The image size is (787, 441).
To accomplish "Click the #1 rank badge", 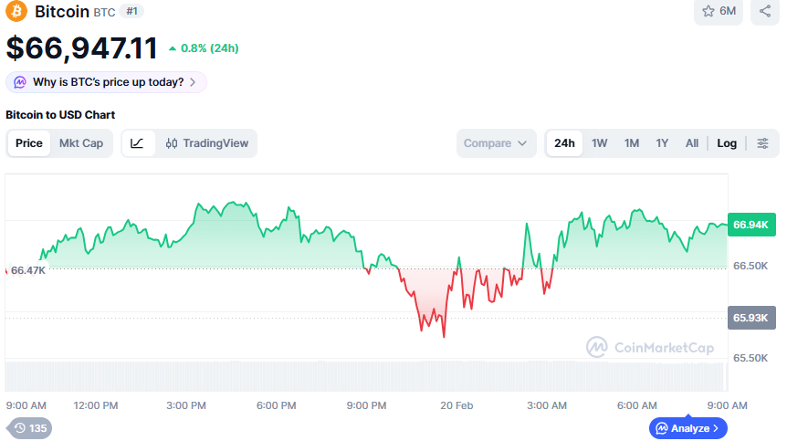I will click(x=132, y=12).
